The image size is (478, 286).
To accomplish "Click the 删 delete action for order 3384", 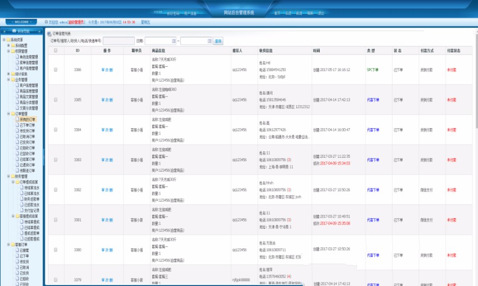I will [x=111, y=130].
